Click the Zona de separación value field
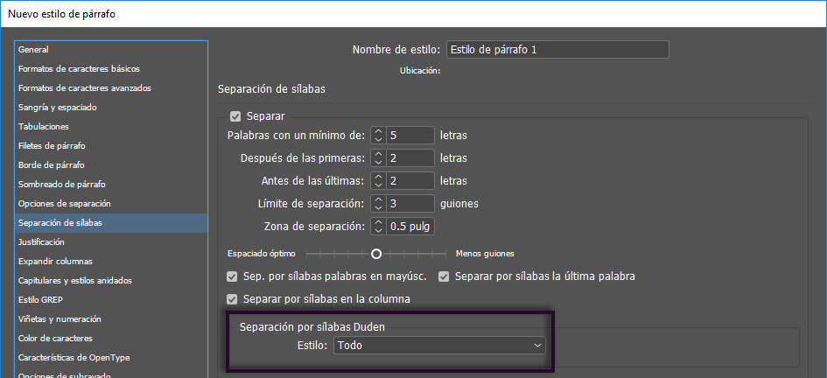The image size is (827, 378). point(410,227)
